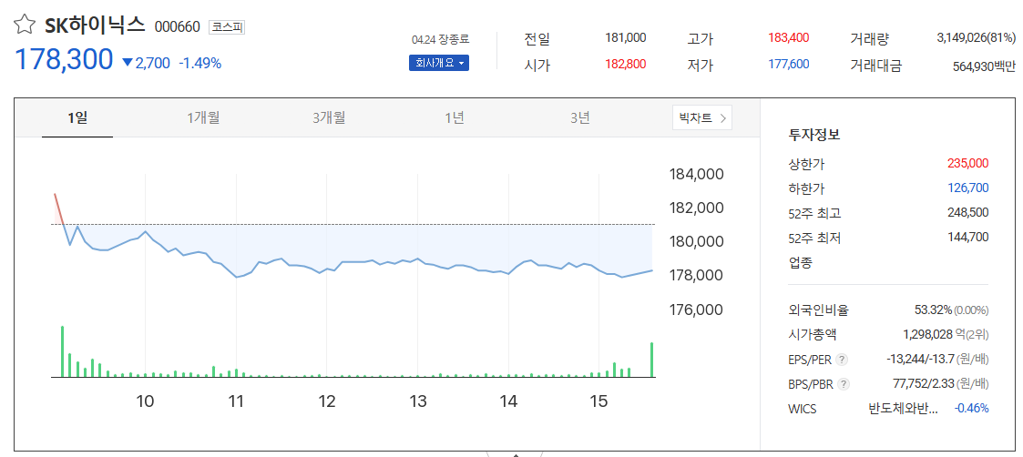Click the 시가 price 182,800
The width and height of the screenshot is (1023, 457).
click(626, 65)
